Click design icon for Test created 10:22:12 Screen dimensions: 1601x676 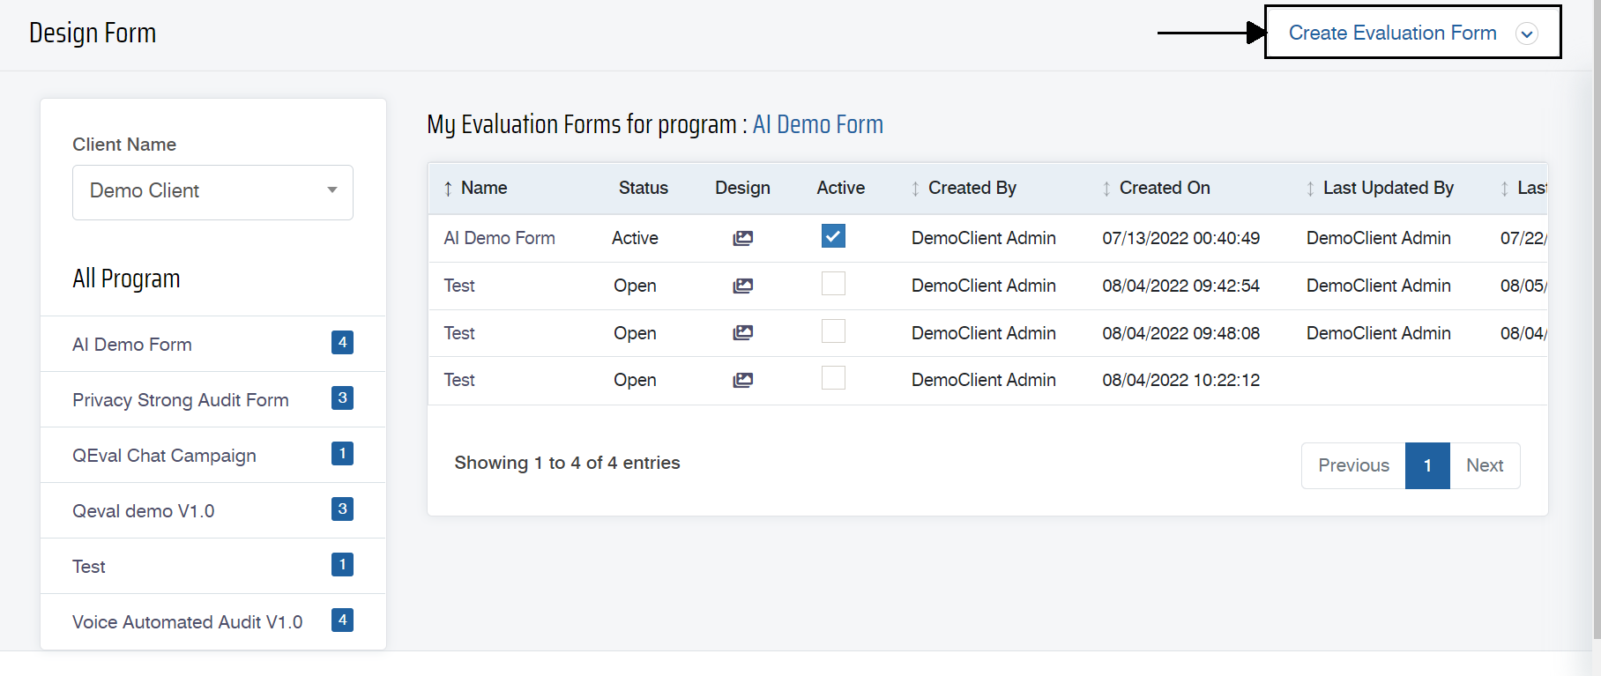pyautogui.click(x=742, y=380)
